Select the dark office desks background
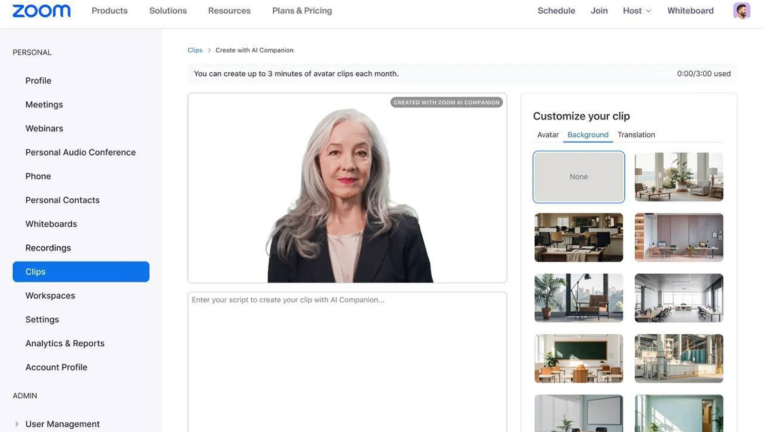The width and height of the screenshot is (763, 432). click(579, 238)
